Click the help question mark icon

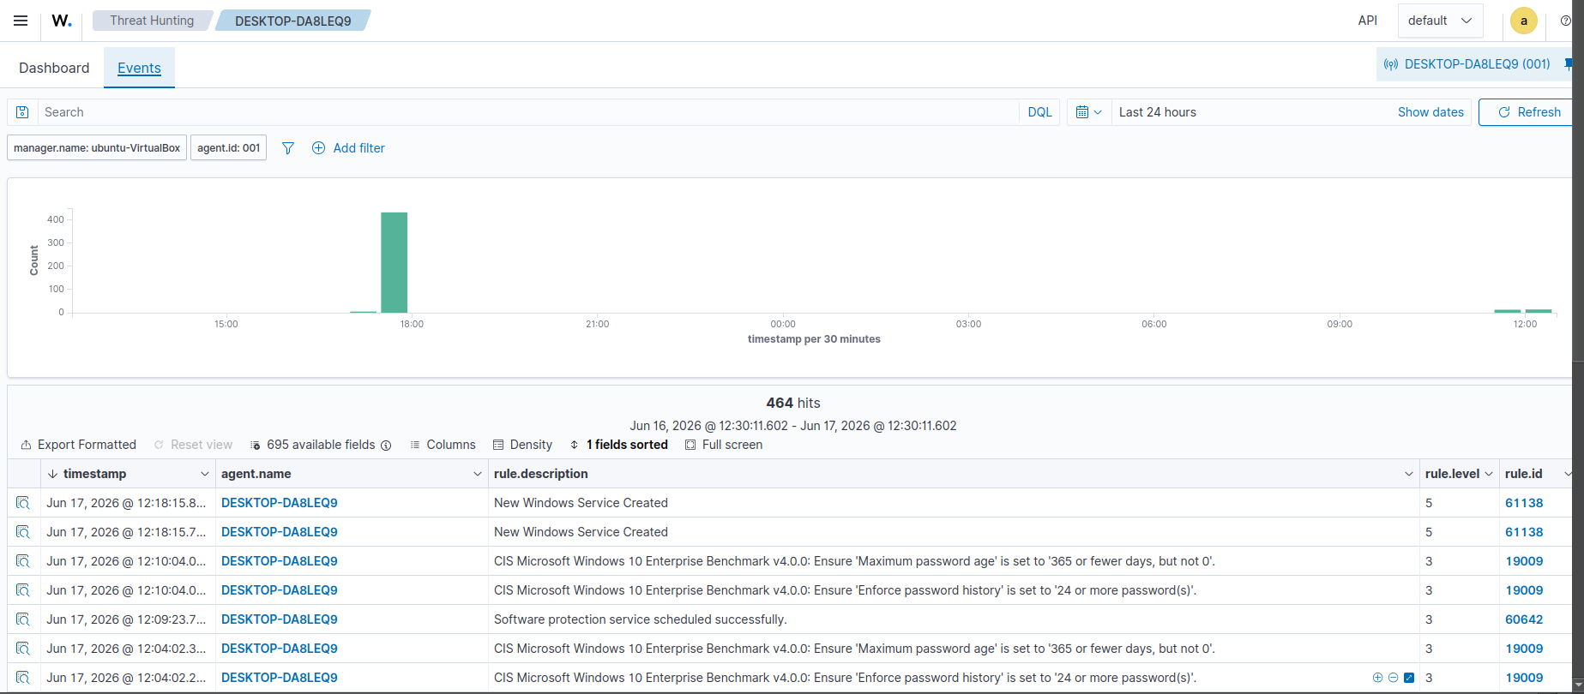[x=1566, y=21]
